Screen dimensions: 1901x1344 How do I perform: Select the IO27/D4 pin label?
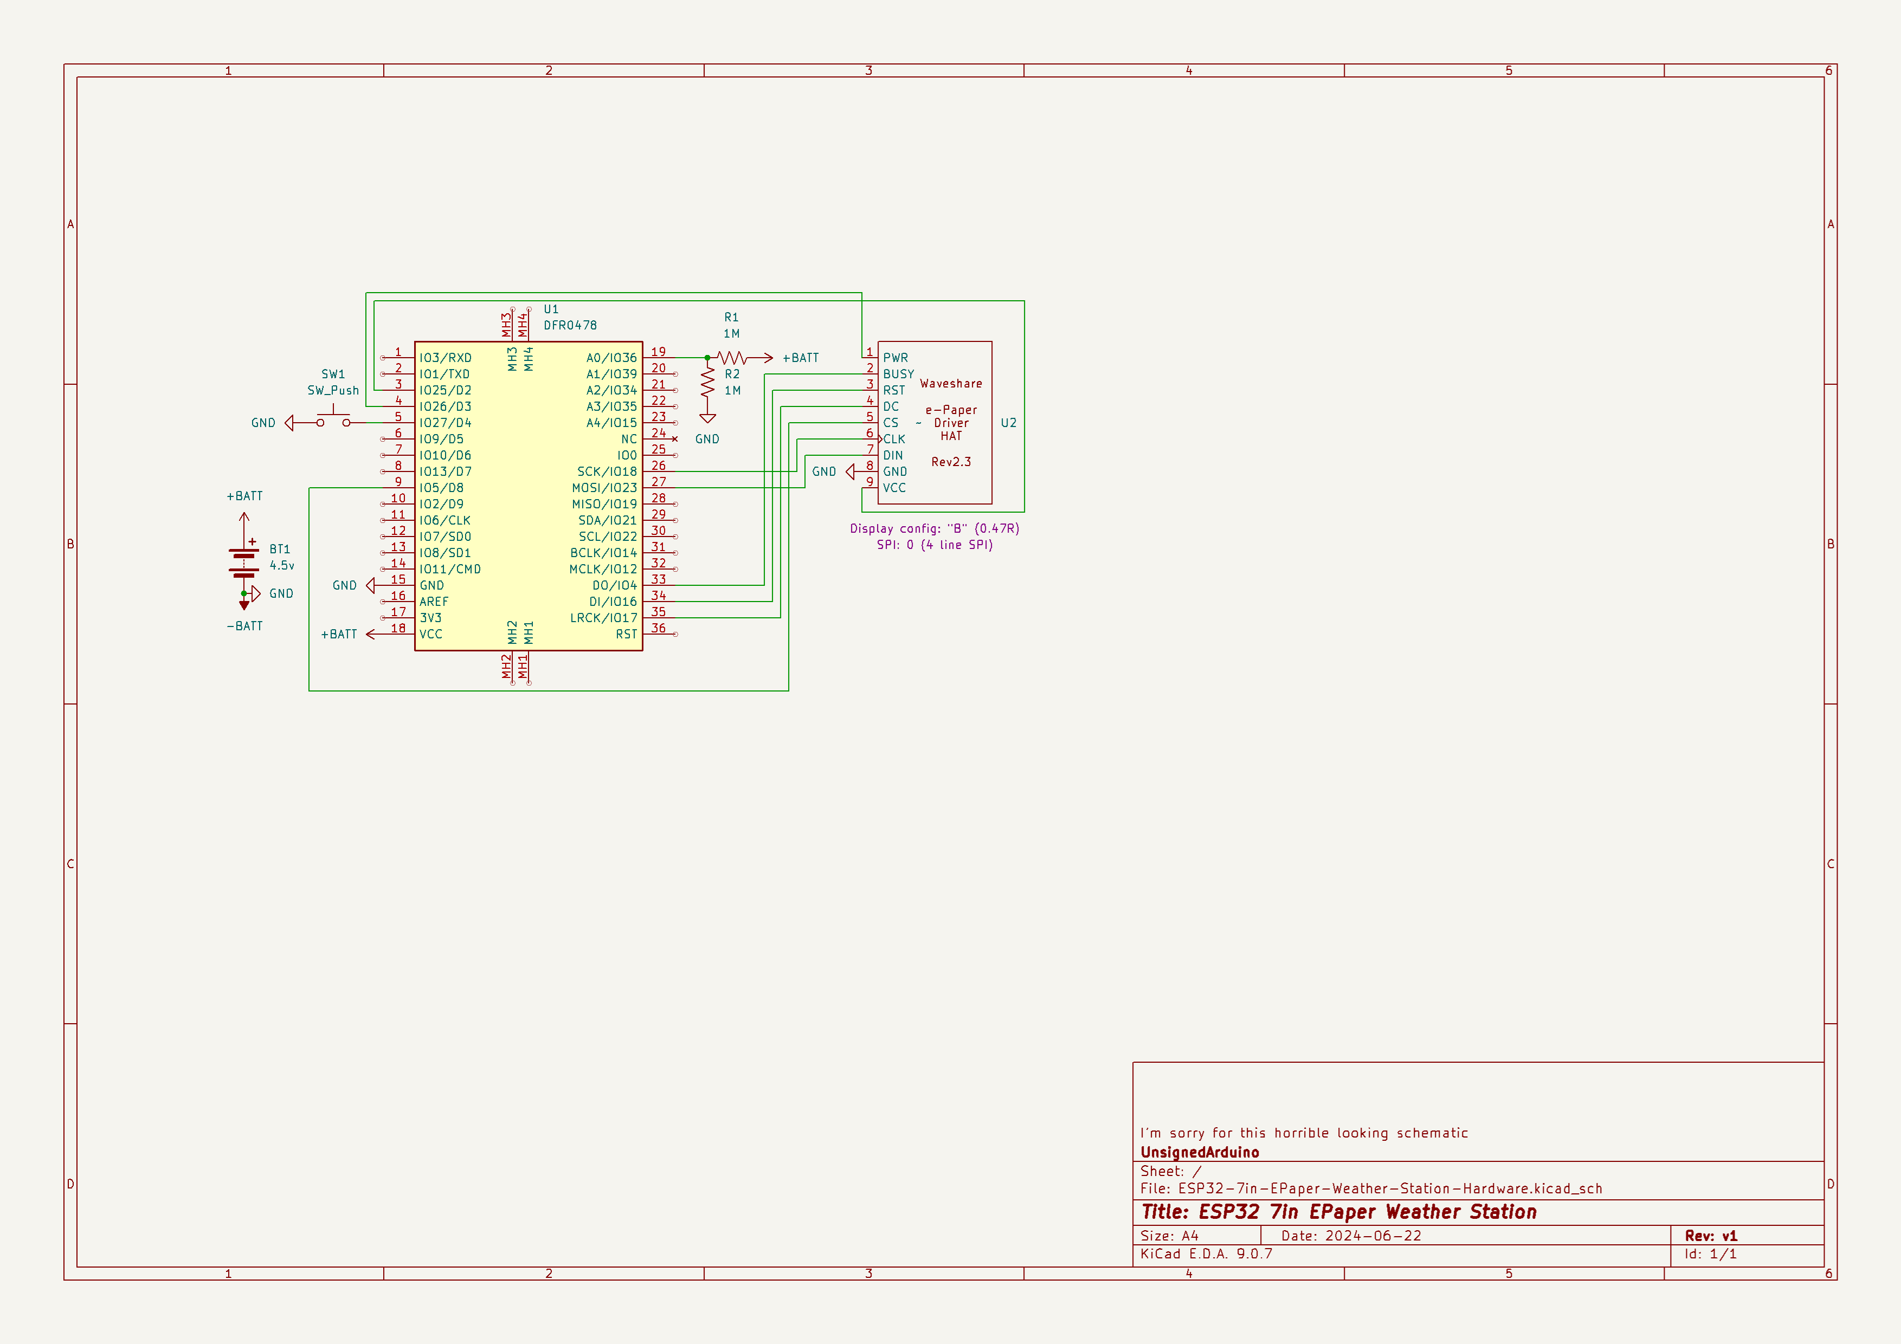(x=446, y=423)
